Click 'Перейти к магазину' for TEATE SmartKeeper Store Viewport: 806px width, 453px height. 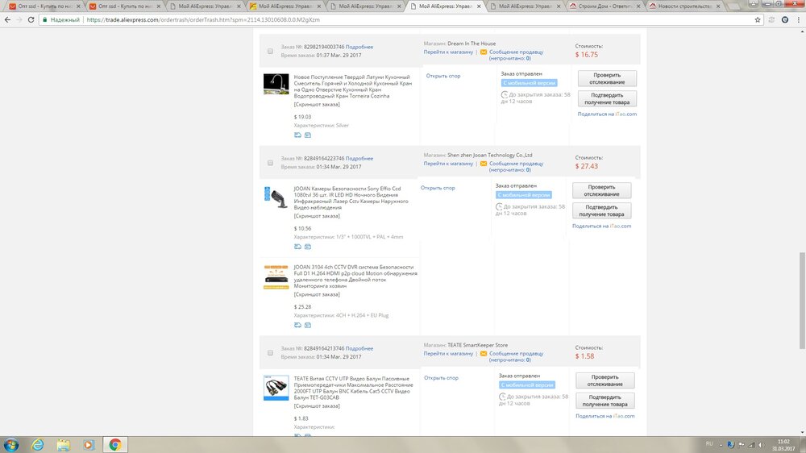[448, 354]
